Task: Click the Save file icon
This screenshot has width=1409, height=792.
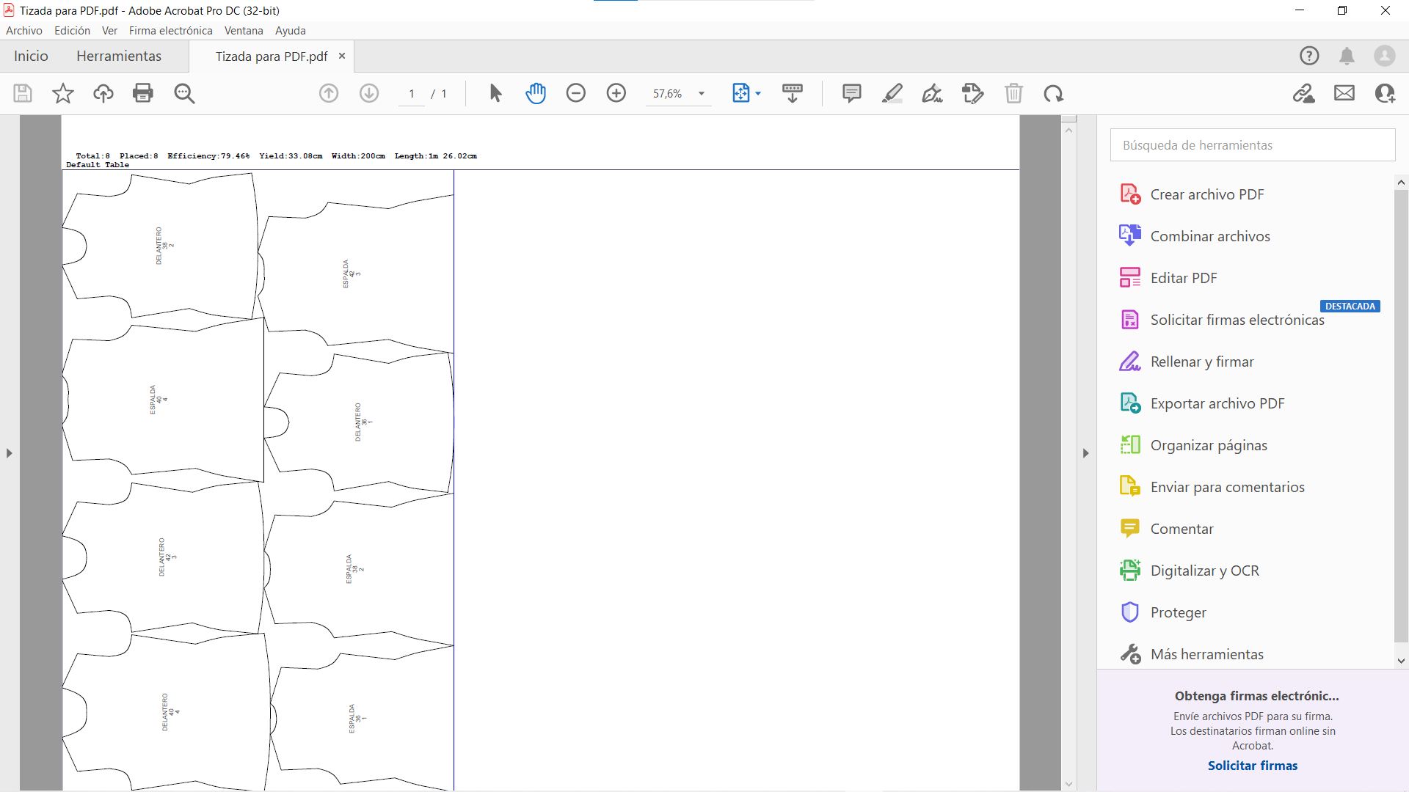Action: click(23, 93)
